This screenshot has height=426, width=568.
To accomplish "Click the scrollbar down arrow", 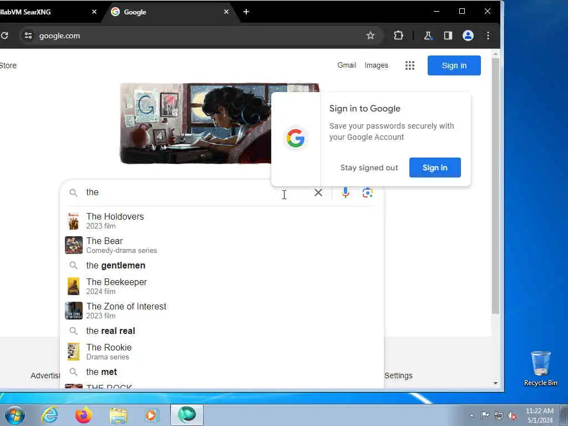I will tap(495, 383).
